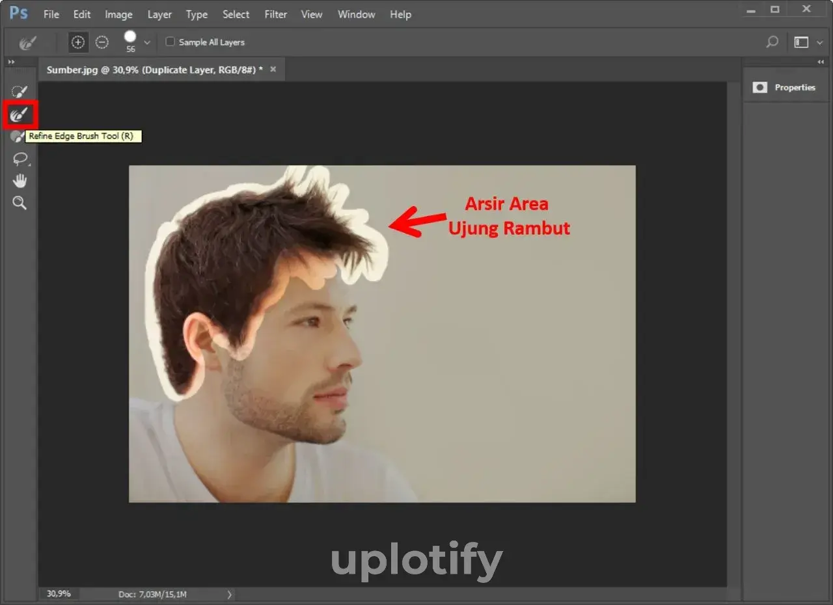Select the Zoom tool
This screenshot has height=605, width=833.
tap(20, 203)
